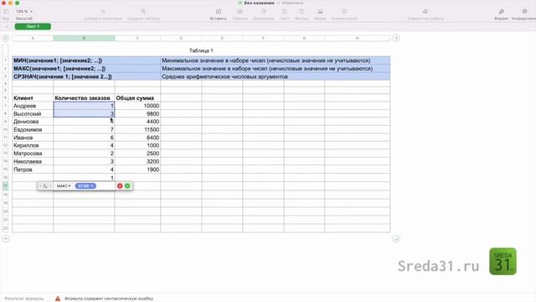Select column H header
The image size is (536, 302).
358,39
